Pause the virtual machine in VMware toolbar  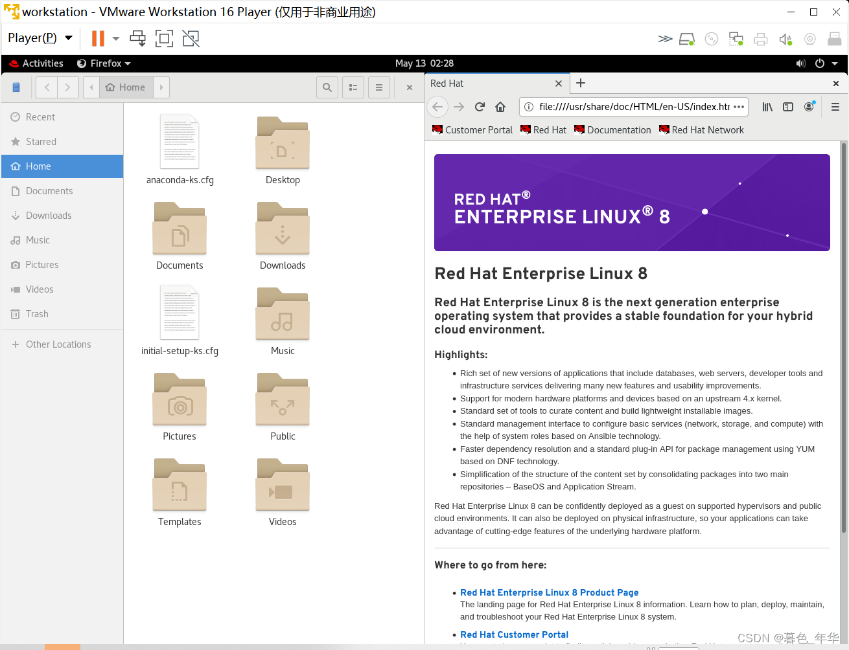coord(98,38)
